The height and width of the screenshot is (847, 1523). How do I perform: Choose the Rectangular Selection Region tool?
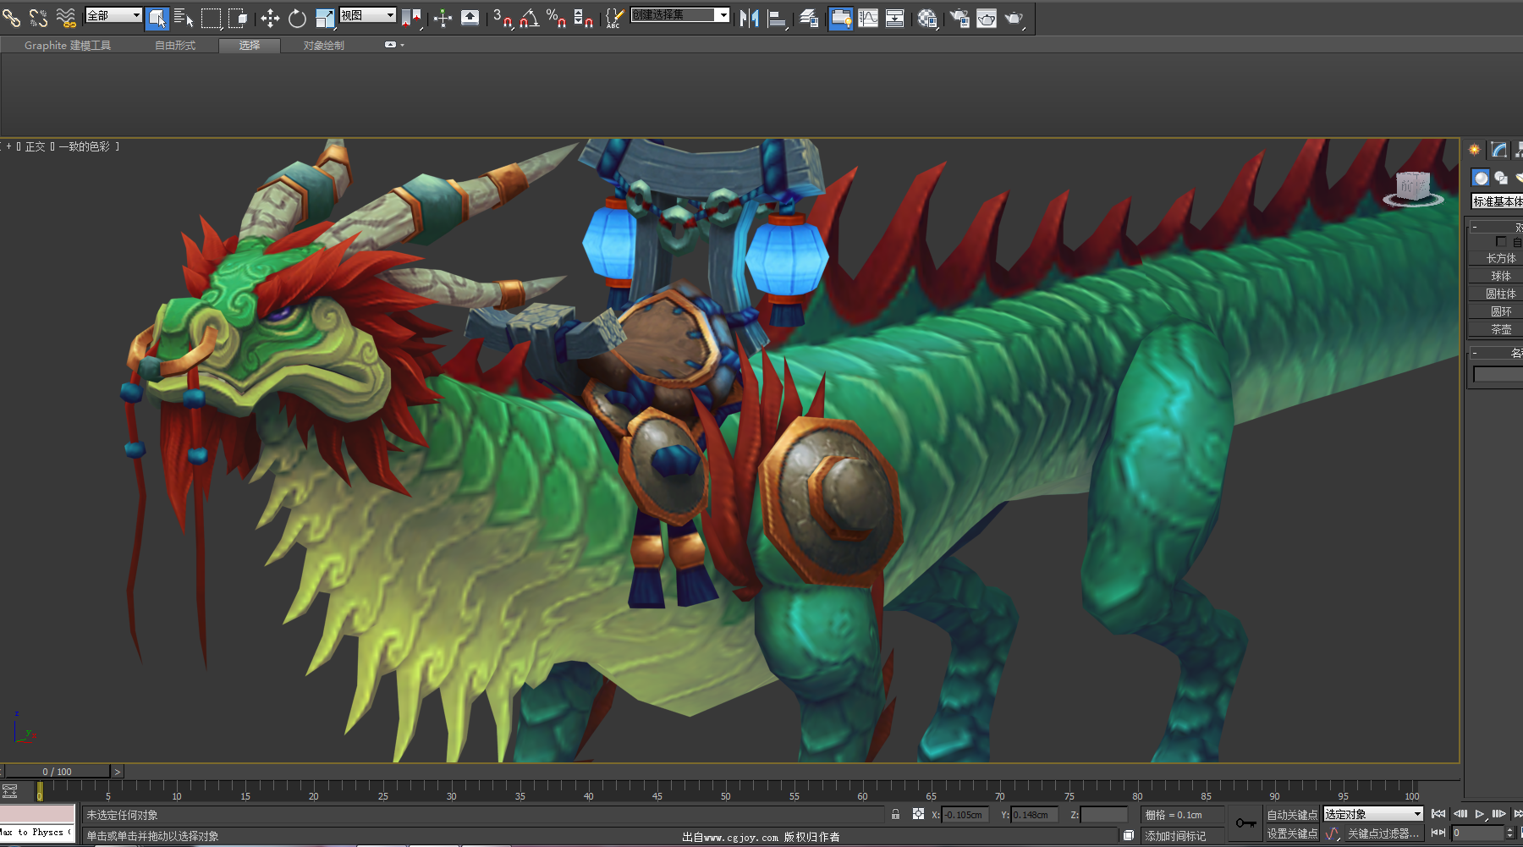211,18
